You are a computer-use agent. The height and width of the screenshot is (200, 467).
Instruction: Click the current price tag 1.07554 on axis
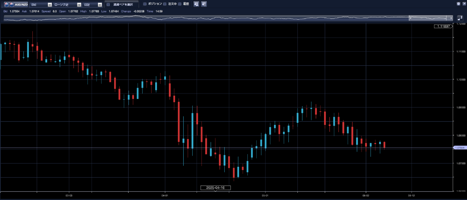460,148
